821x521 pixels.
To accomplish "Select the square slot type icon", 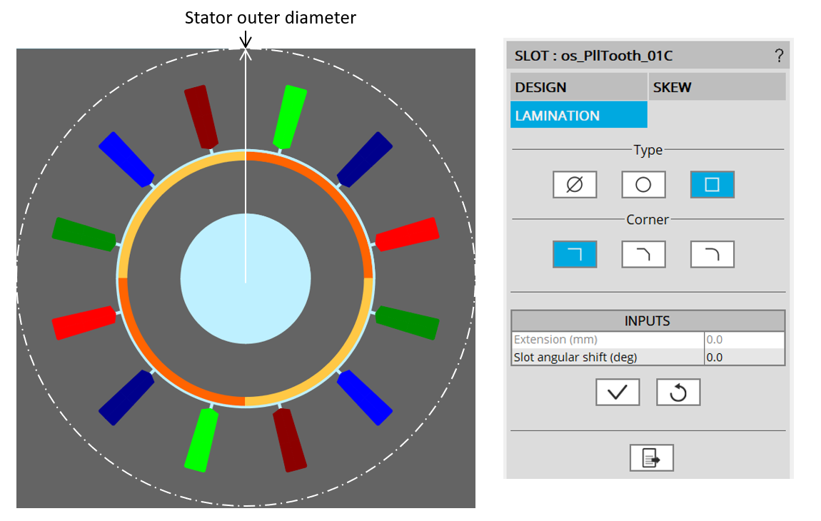I will (712, 185).
